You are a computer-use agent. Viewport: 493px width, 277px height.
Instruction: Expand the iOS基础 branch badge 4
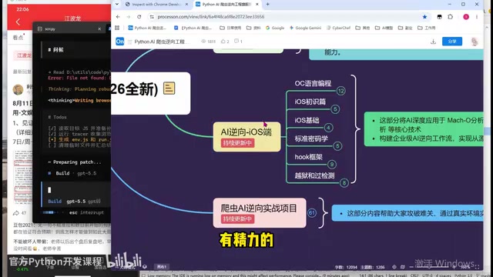(329, 128)
